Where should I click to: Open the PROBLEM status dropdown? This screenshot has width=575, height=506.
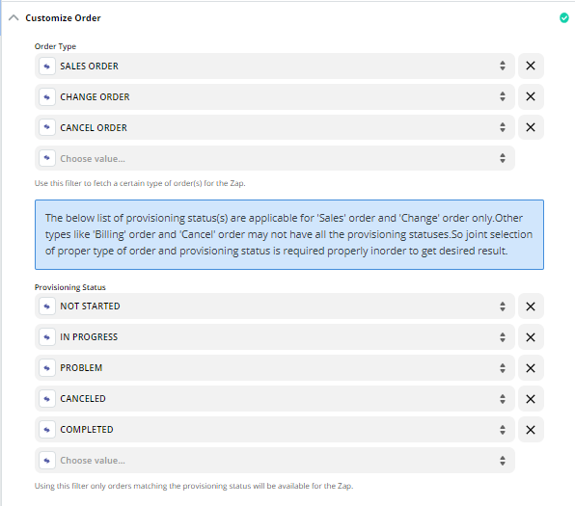tap(275, 368)
